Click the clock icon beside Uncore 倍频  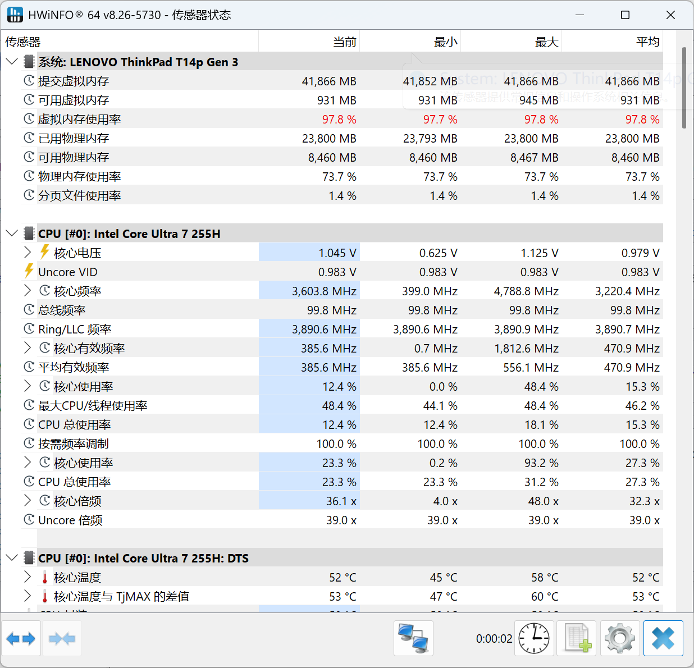pos(29,520)
